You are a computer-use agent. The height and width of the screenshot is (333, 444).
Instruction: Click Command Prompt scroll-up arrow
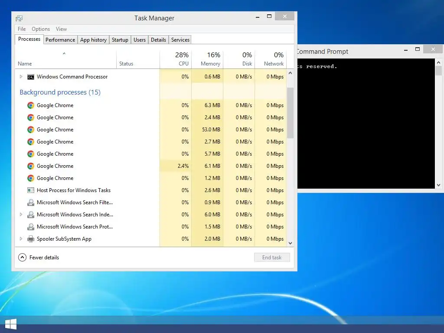coord(439,62)
